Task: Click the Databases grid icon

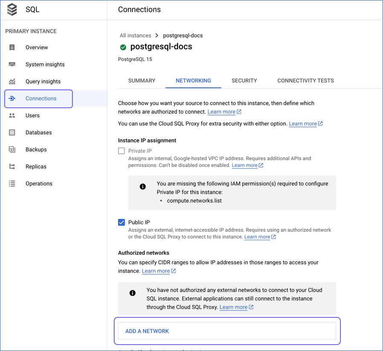Action: (12, 132)
